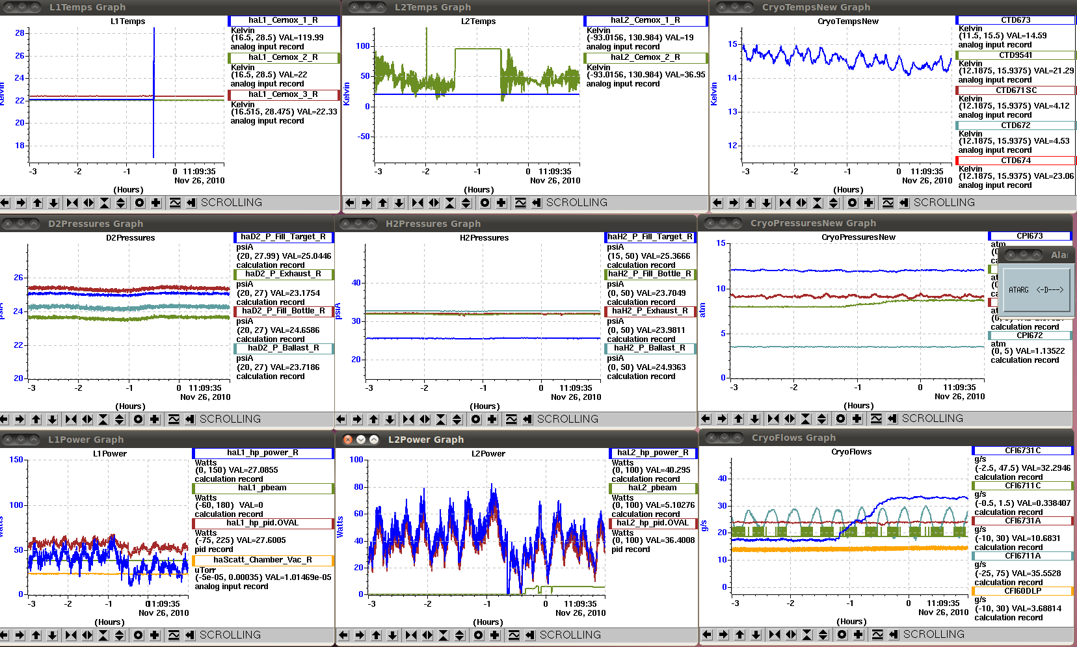Click auto-scale circle icon in L2Power toolbar

(479, 635)
